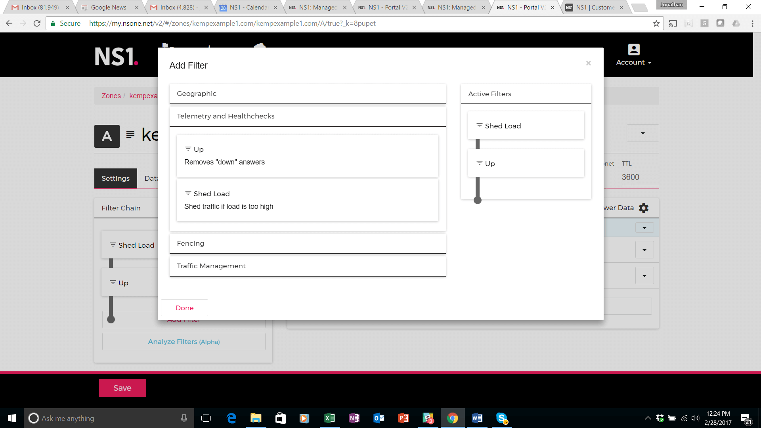Open the Zones breadcrumb link
The image size is (761, 428).
111,96
